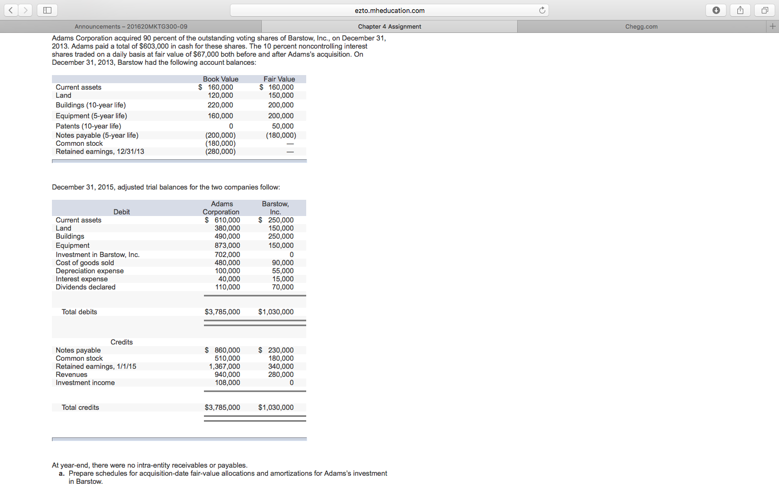Switch to the Chegg.com tab
Screen dimensions: 779x486
[x=641, y=25]
